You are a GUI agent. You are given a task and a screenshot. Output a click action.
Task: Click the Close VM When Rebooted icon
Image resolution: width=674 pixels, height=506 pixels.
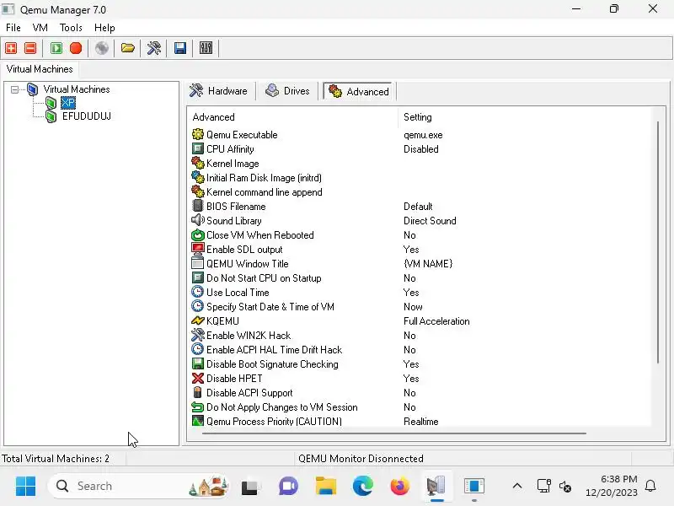click(198, 235)
